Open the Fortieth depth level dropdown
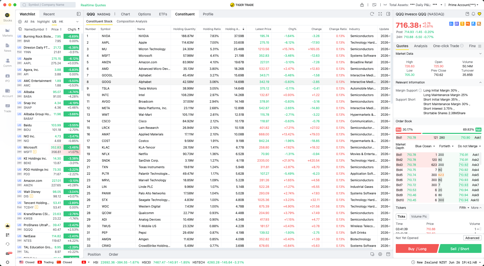The image size is (484, 266). [x=446, y=146]
